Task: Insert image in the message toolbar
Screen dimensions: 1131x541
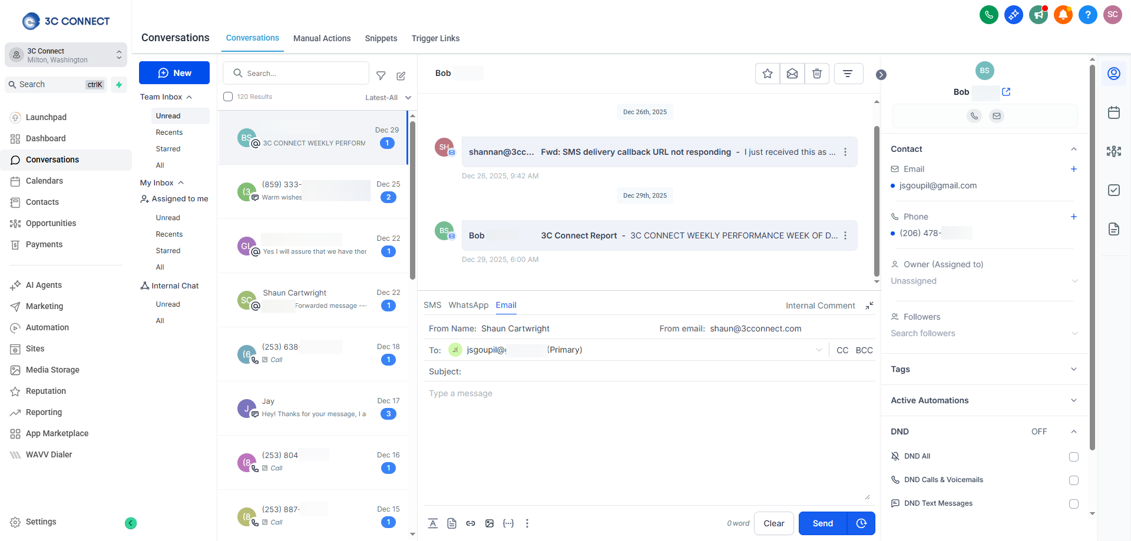Action: (x=490, y=523)
